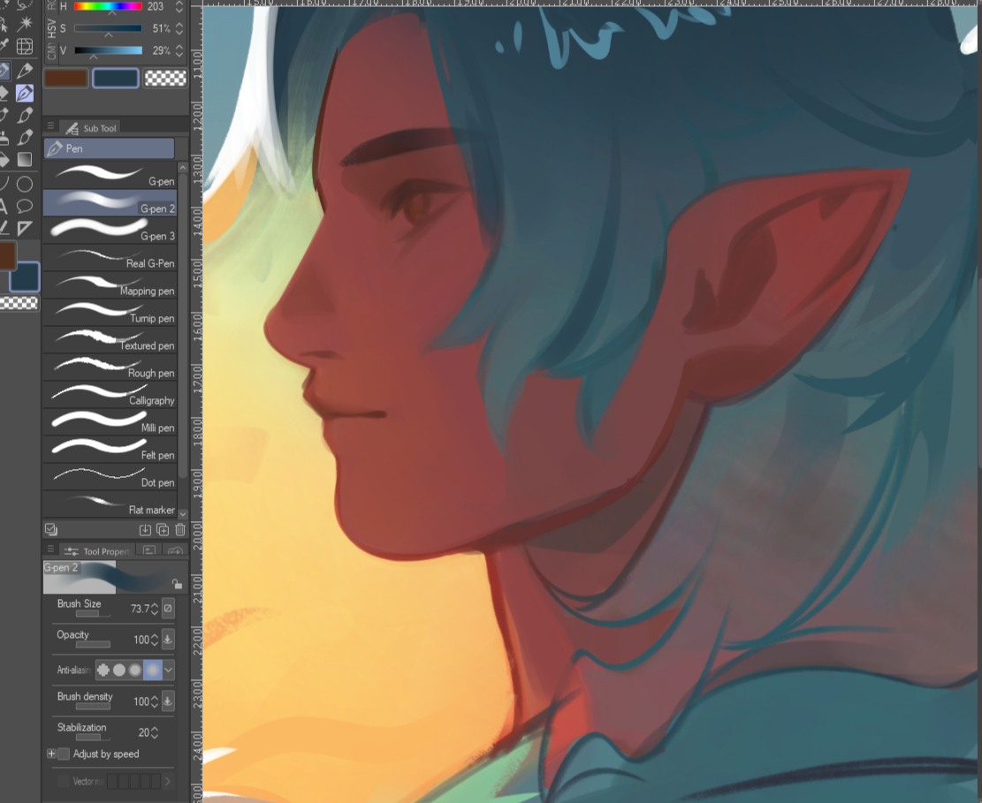This screenshot has height=803, width=982.
Task: Select the Pen tool in the toolbar
Action: [25, 93]
